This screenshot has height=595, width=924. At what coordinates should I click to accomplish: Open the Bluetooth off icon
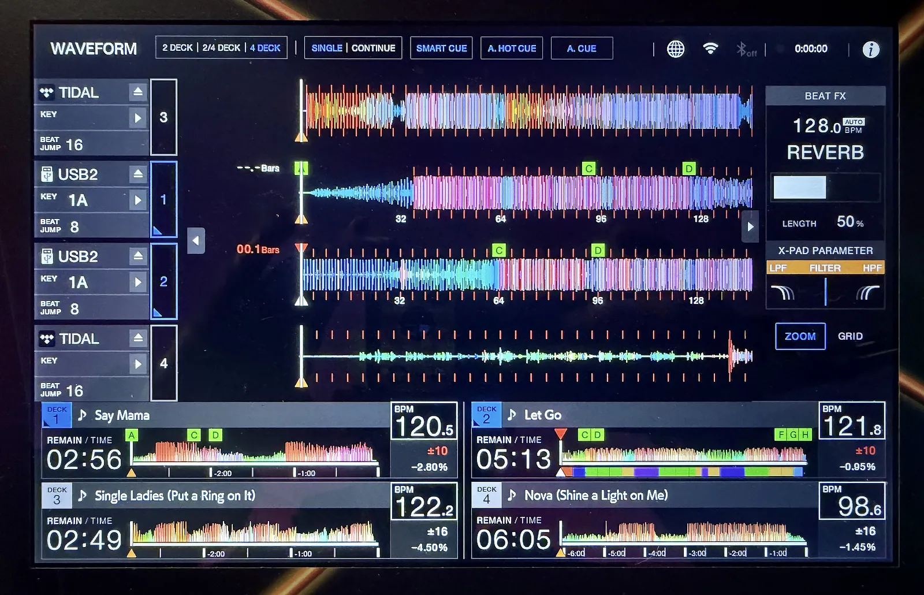pos(746,50)
